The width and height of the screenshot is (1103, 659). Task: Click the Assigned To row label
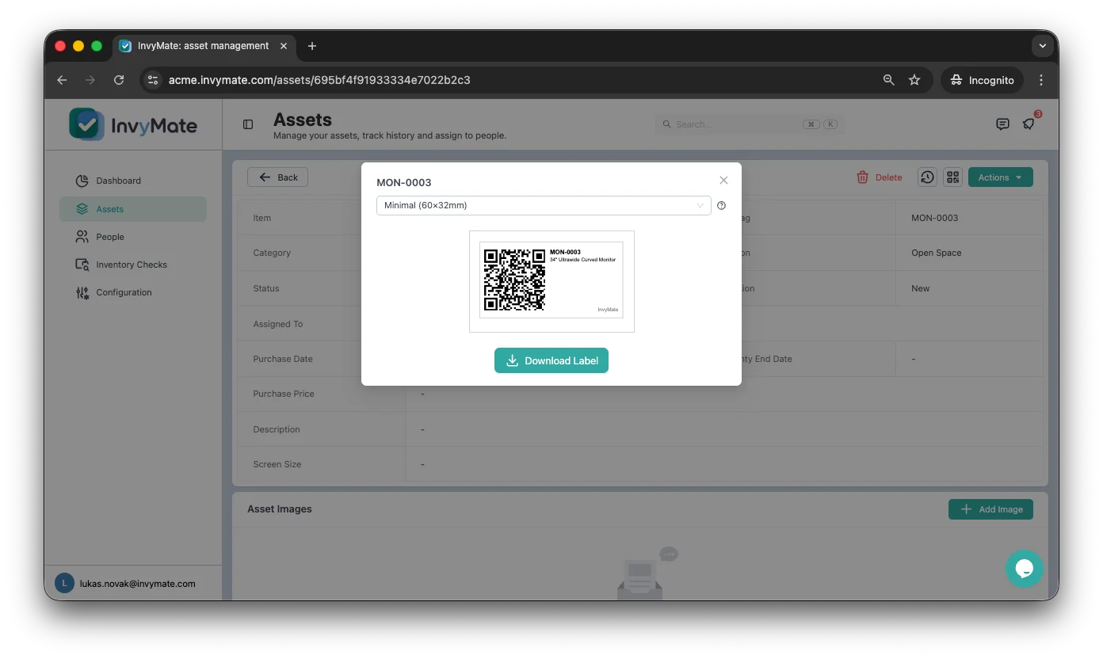click(x=277, y=324)
